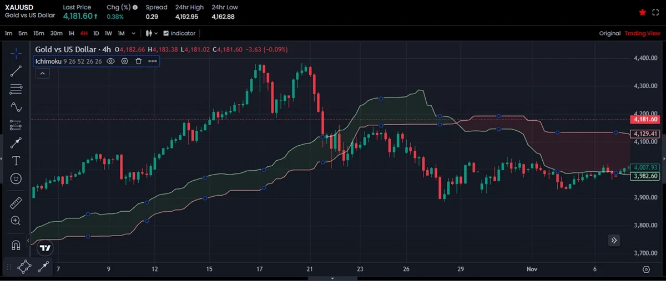Open the candlestick chart type dropdown

[152, 33]
